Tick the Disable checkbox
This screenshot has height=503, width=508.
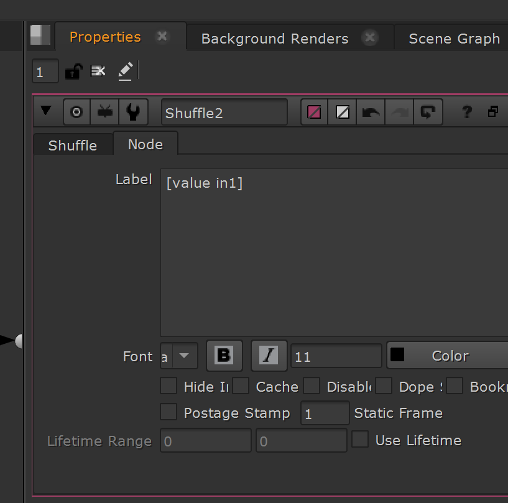click(312, 385)
